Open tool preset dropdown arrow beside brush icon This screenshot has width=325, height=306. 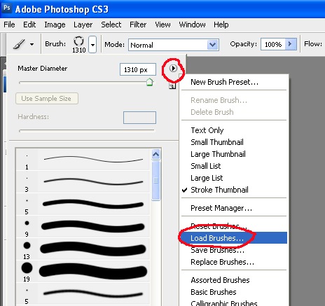[32, 44]
